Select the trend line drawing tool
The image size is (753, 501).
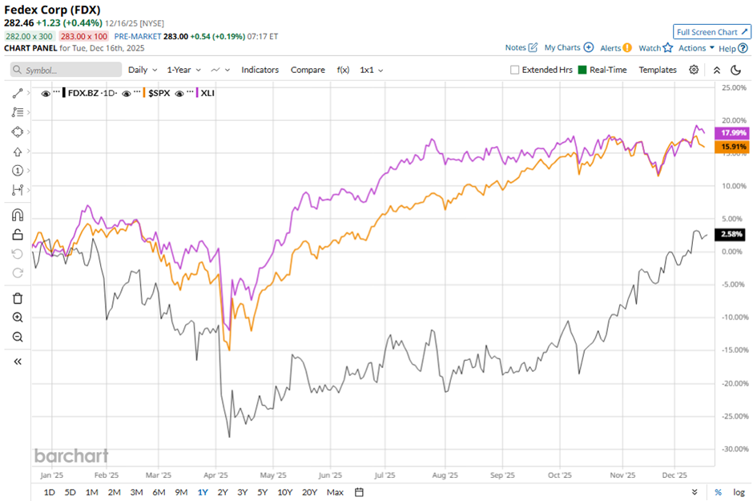(18, 93)
